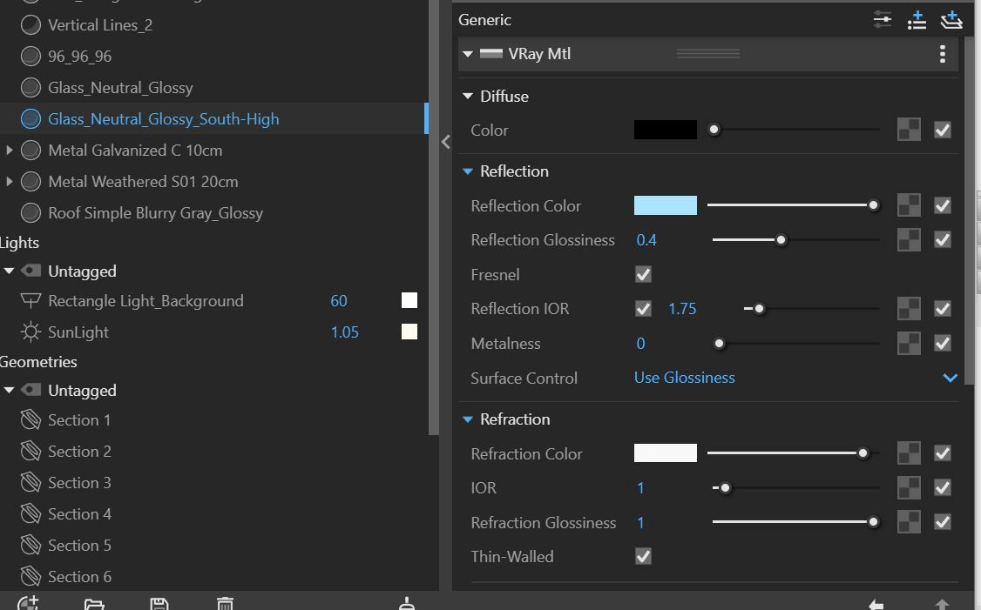This screenshot has width=981, height=610.
Task: Collapse the VRay Mtl layer
Action: click(x=467, y=54)
